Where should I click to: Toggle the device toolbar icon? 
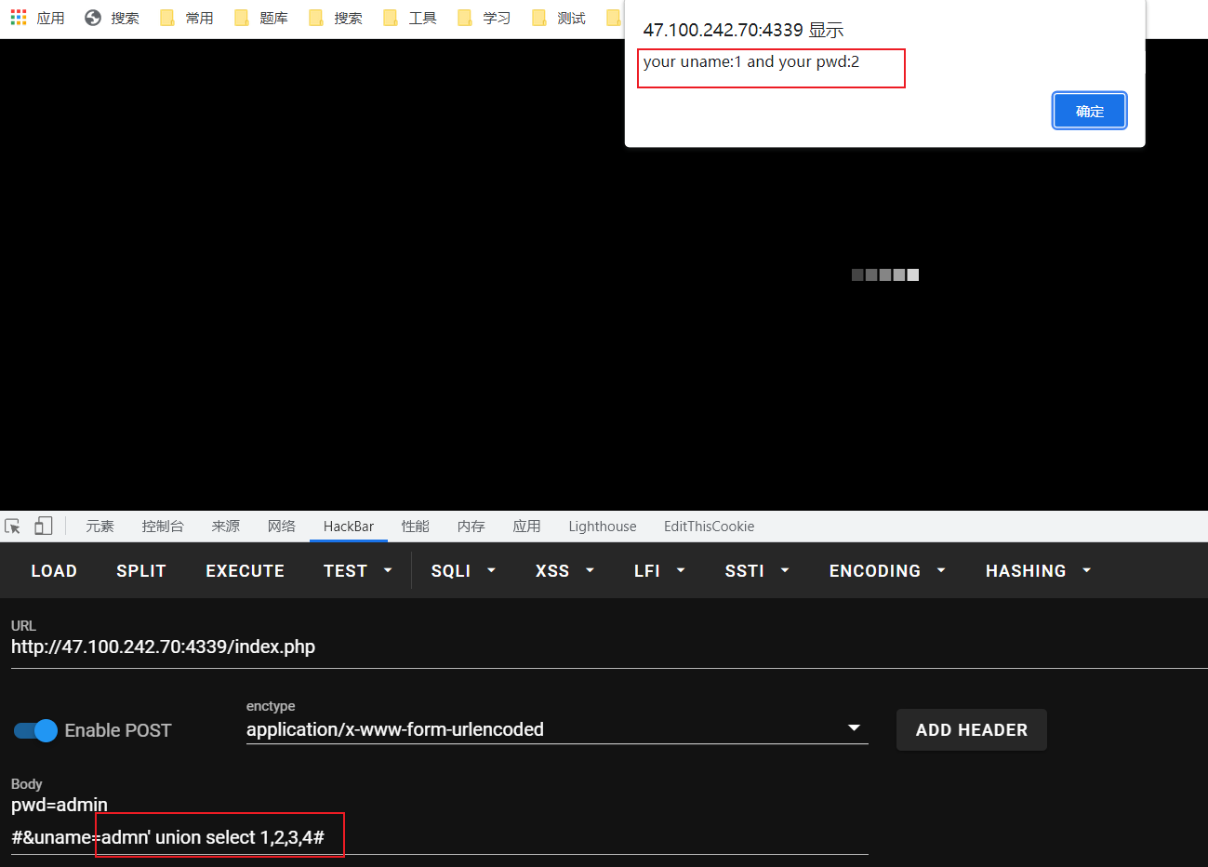coord(44,527)
